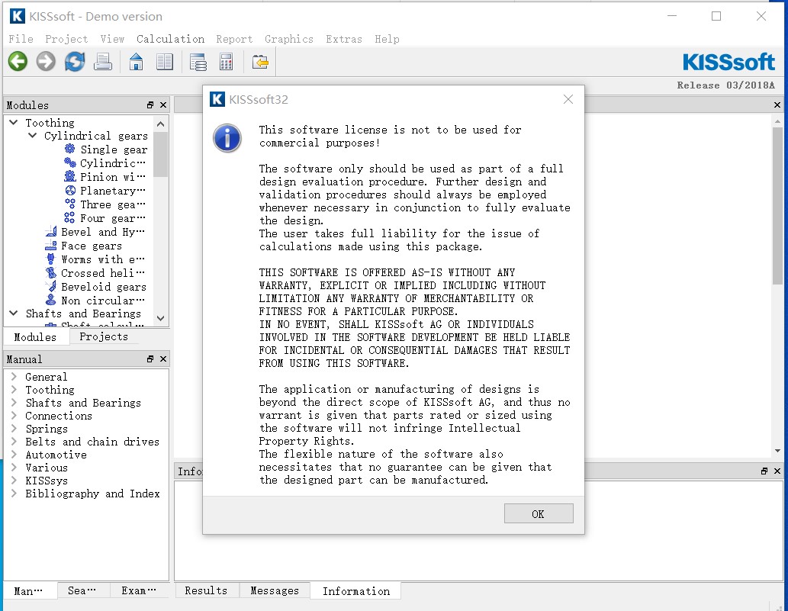The width and height of the screenshot is (788, 611).
Task: Click the Worms with e… module icon
Action: pyautogui.click(x=51, y=259)
